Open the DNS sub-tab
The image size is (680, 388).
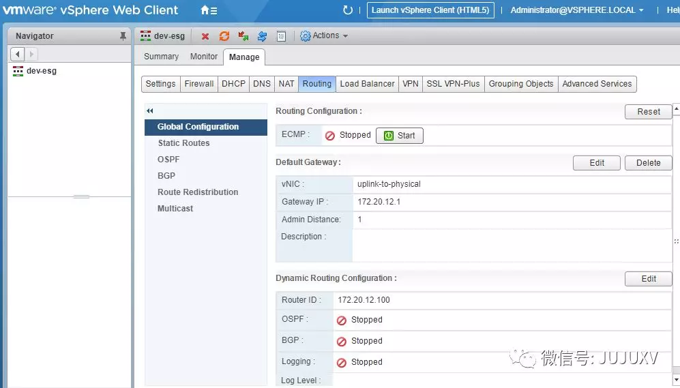262,84
